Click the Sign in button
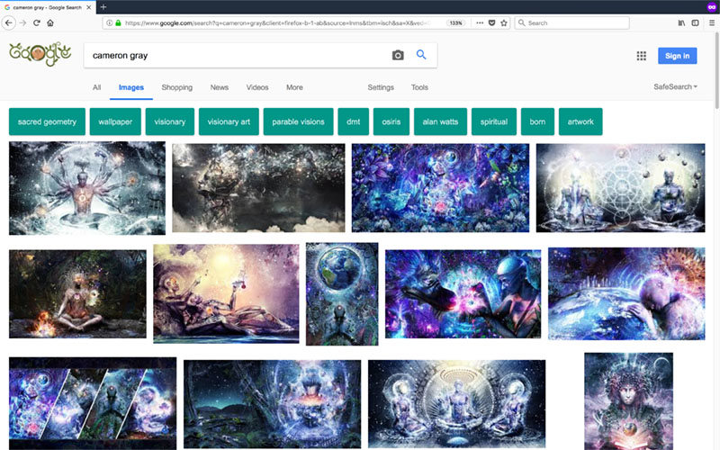Screen dimensions: 720x450 point(678,56)
